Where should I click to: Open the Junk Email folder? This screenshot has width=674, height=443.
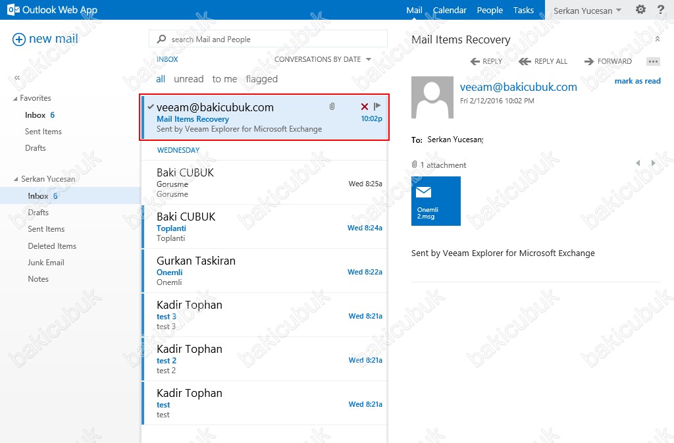(x=46, y=263)
